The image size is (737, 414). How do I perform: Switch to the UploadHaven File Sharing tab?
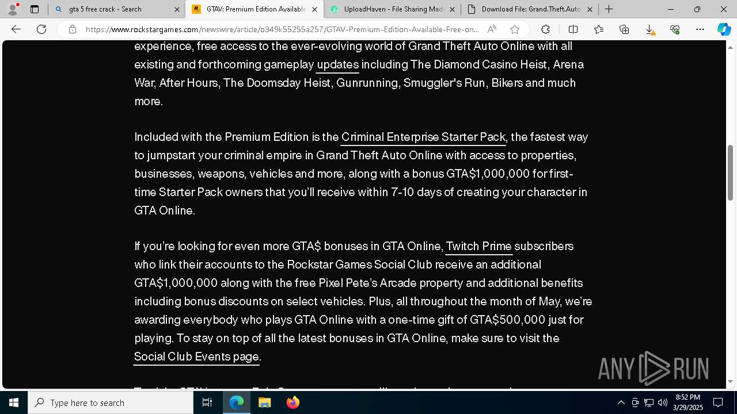click(x=392, y=9)
